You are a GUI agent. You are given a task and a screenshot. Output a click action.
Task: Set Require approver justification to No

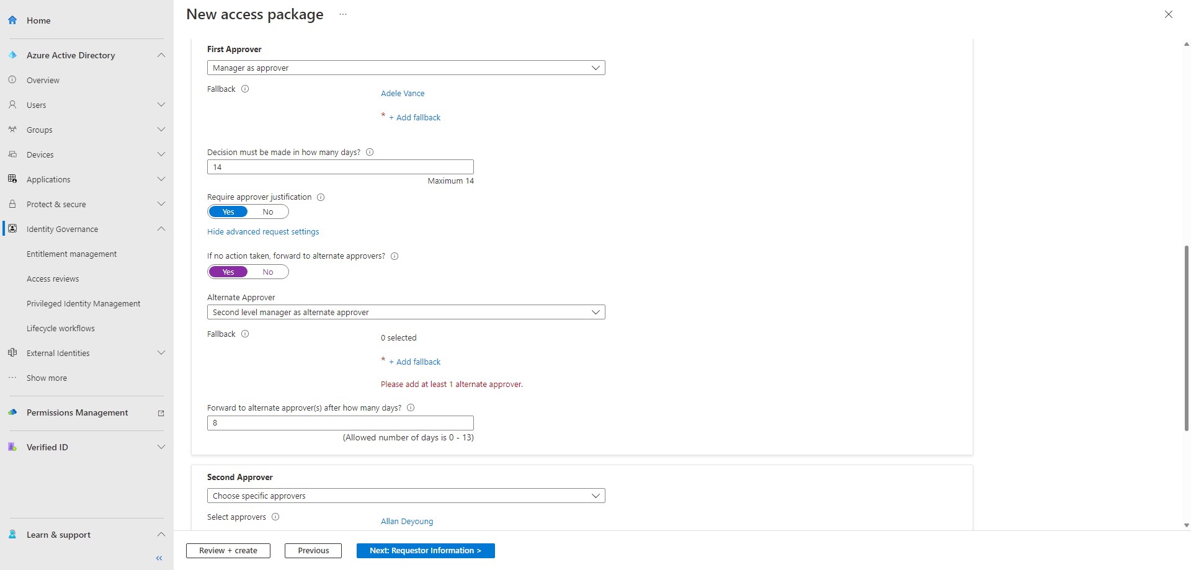pyautogui.click(x=268, y=212)
